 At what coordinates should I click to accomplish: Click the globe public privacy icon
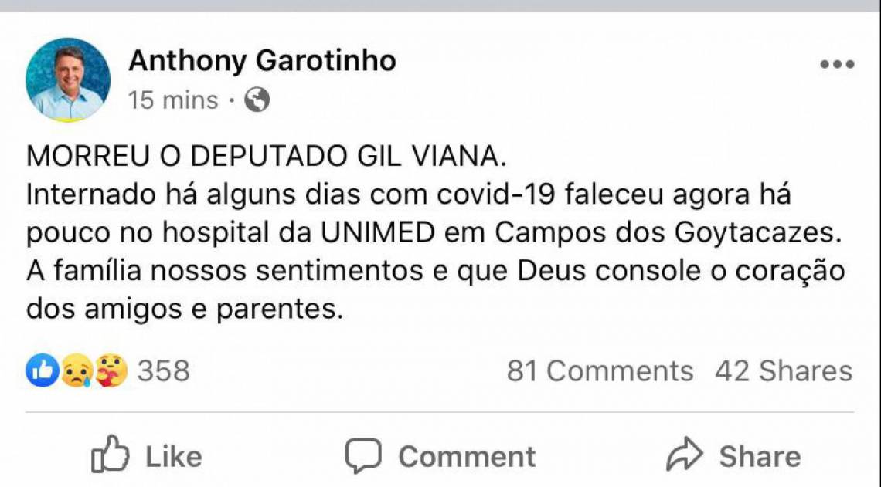pyautogui.click(x=255, y=100)
